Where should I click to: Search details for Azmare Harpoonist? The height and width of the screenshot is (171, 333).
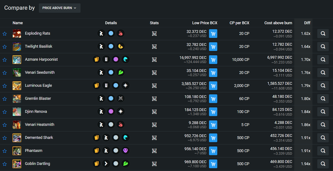(x=323, y=60)
